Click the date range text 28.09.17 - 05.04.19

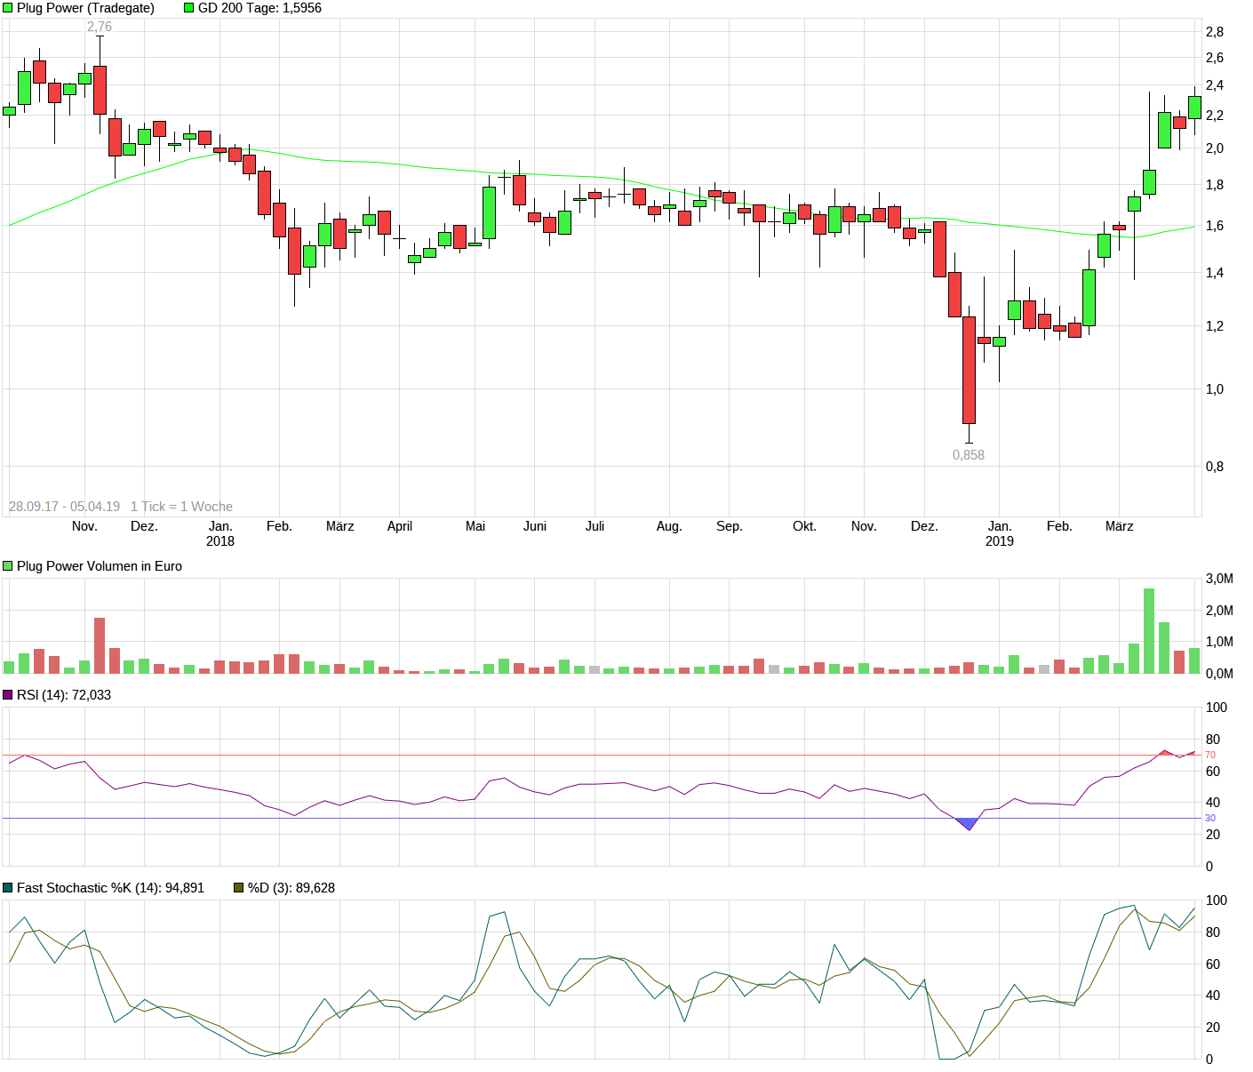click(x=64, y=507)
